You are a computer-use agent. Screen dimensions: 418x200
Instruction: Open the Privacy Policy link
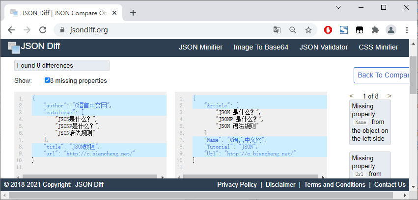click(237, 185)
